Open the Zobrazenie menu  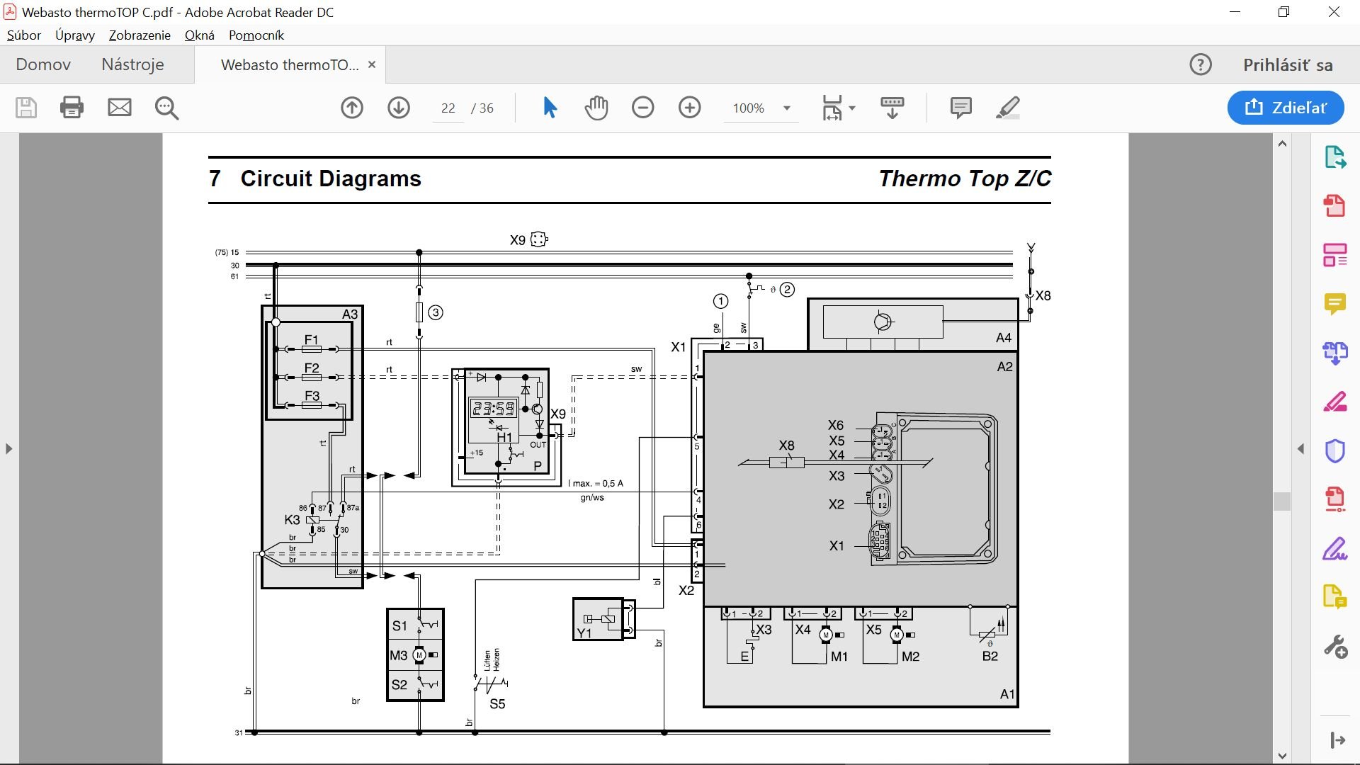click(x=140, y=35)
